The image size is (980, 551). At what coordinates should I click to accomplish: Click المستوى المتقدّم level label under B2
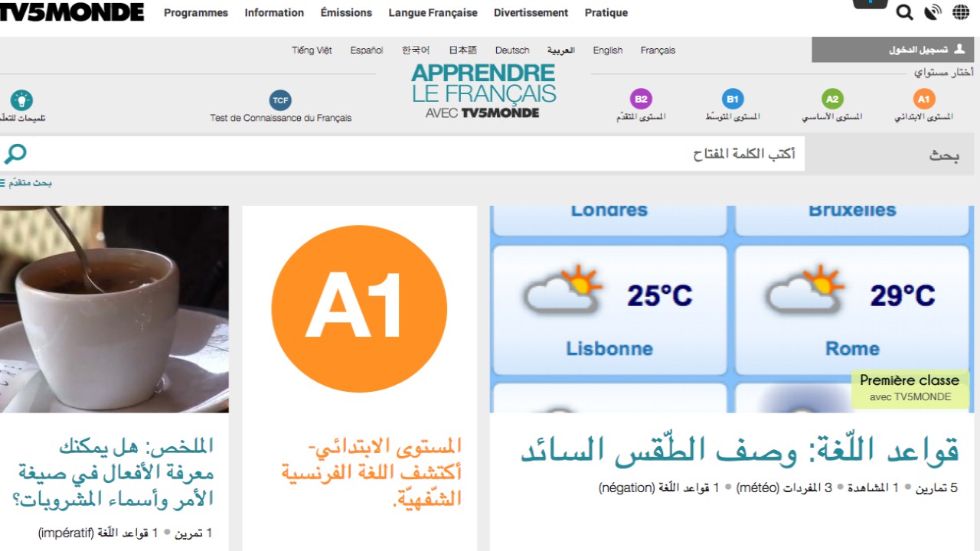[641, 117]
